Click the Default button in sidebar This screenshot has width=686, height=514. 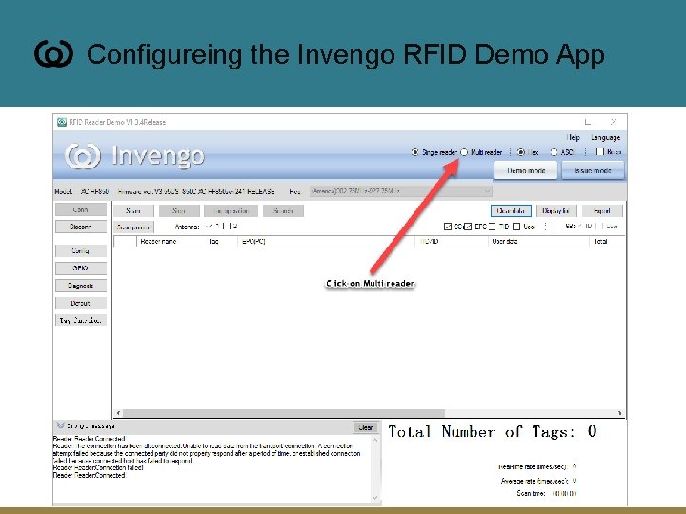pyautogui.click(x=80, y=303)
